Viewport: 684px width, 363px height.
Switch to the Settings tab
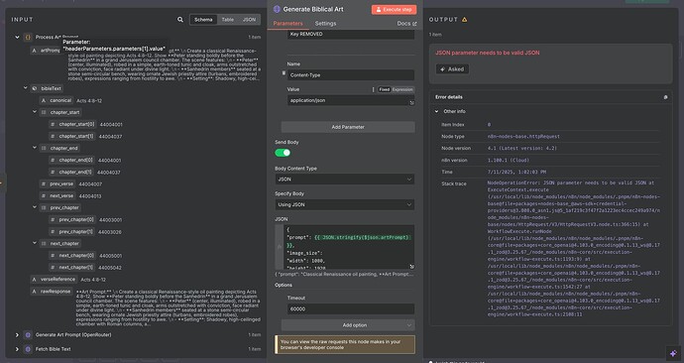pos(325,24)
